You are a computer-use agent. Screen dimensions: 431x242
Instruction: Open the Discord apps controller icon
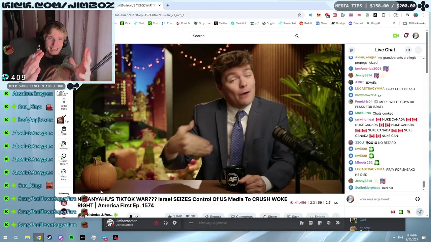pyautogui.click(x=337, y=223)
